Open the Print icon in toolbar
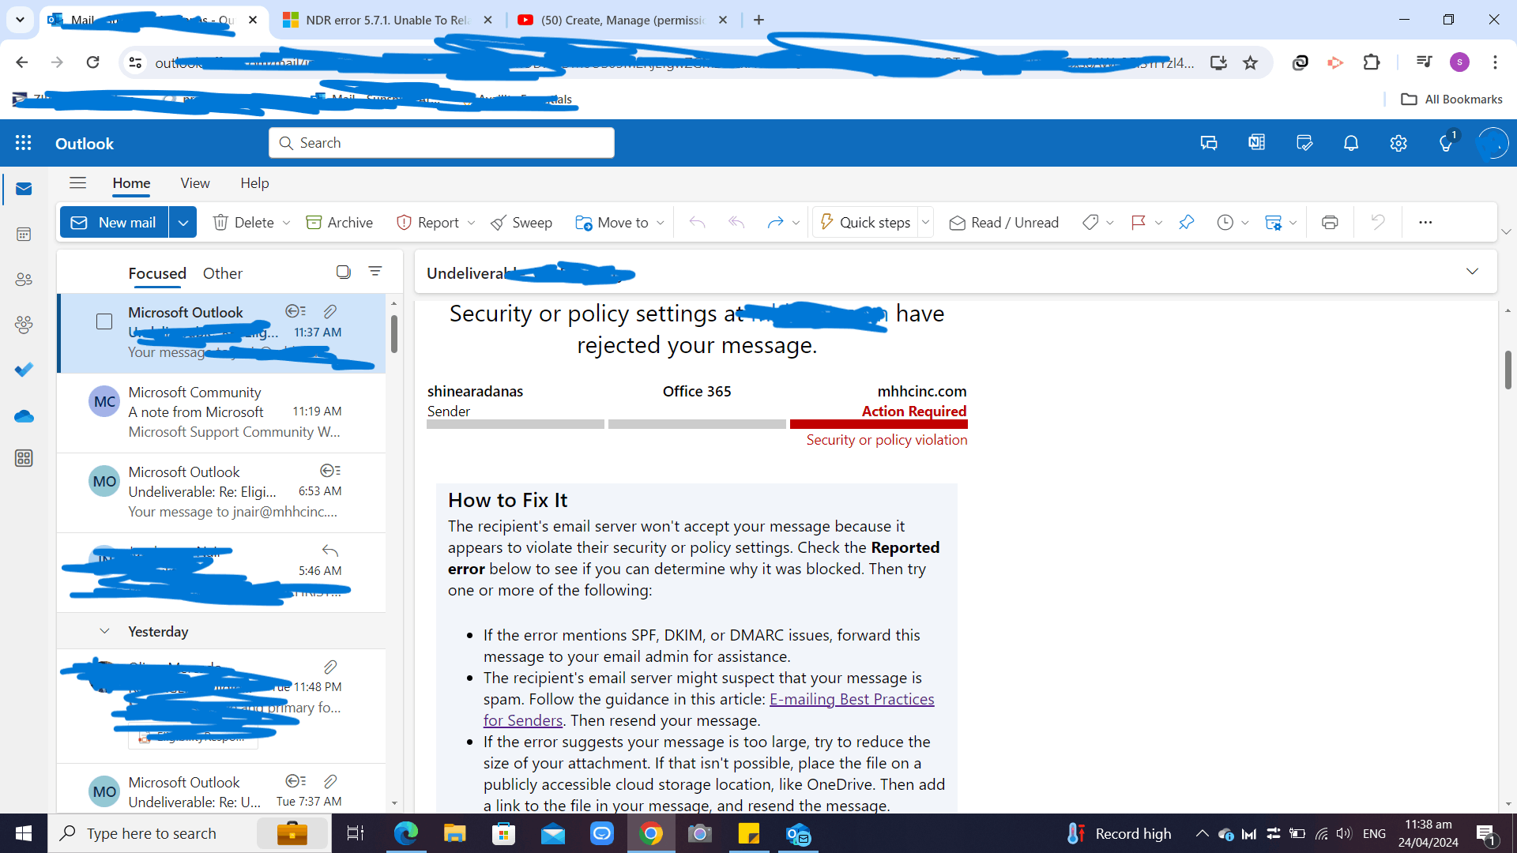Screen dimensions: 1517x853 [x=1330, y=223]
